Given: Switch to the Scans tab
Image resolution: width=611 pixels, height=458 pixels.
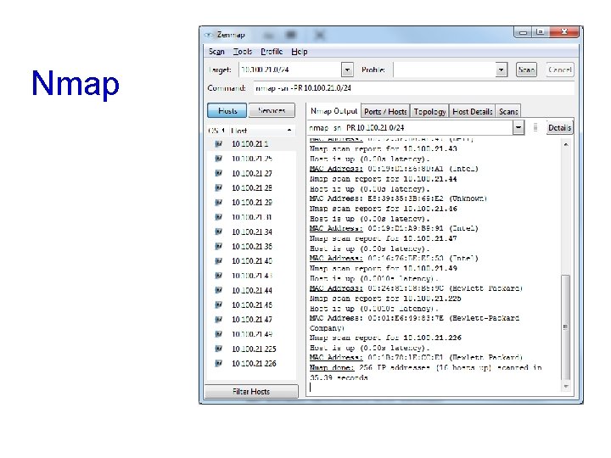Looking at the screenshot, I should (508, 111).
